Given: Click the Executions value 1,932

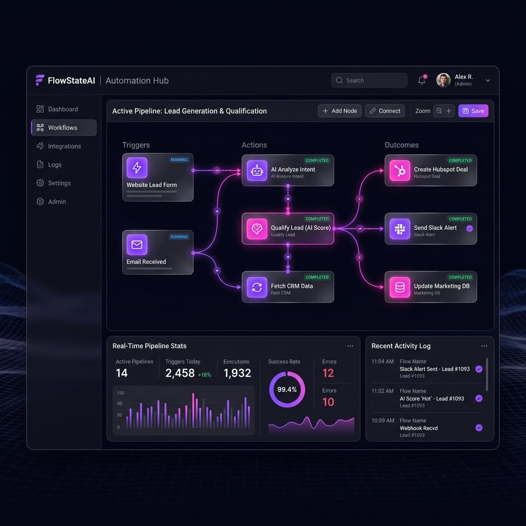Looking at the screenshot, I should 237,373.
